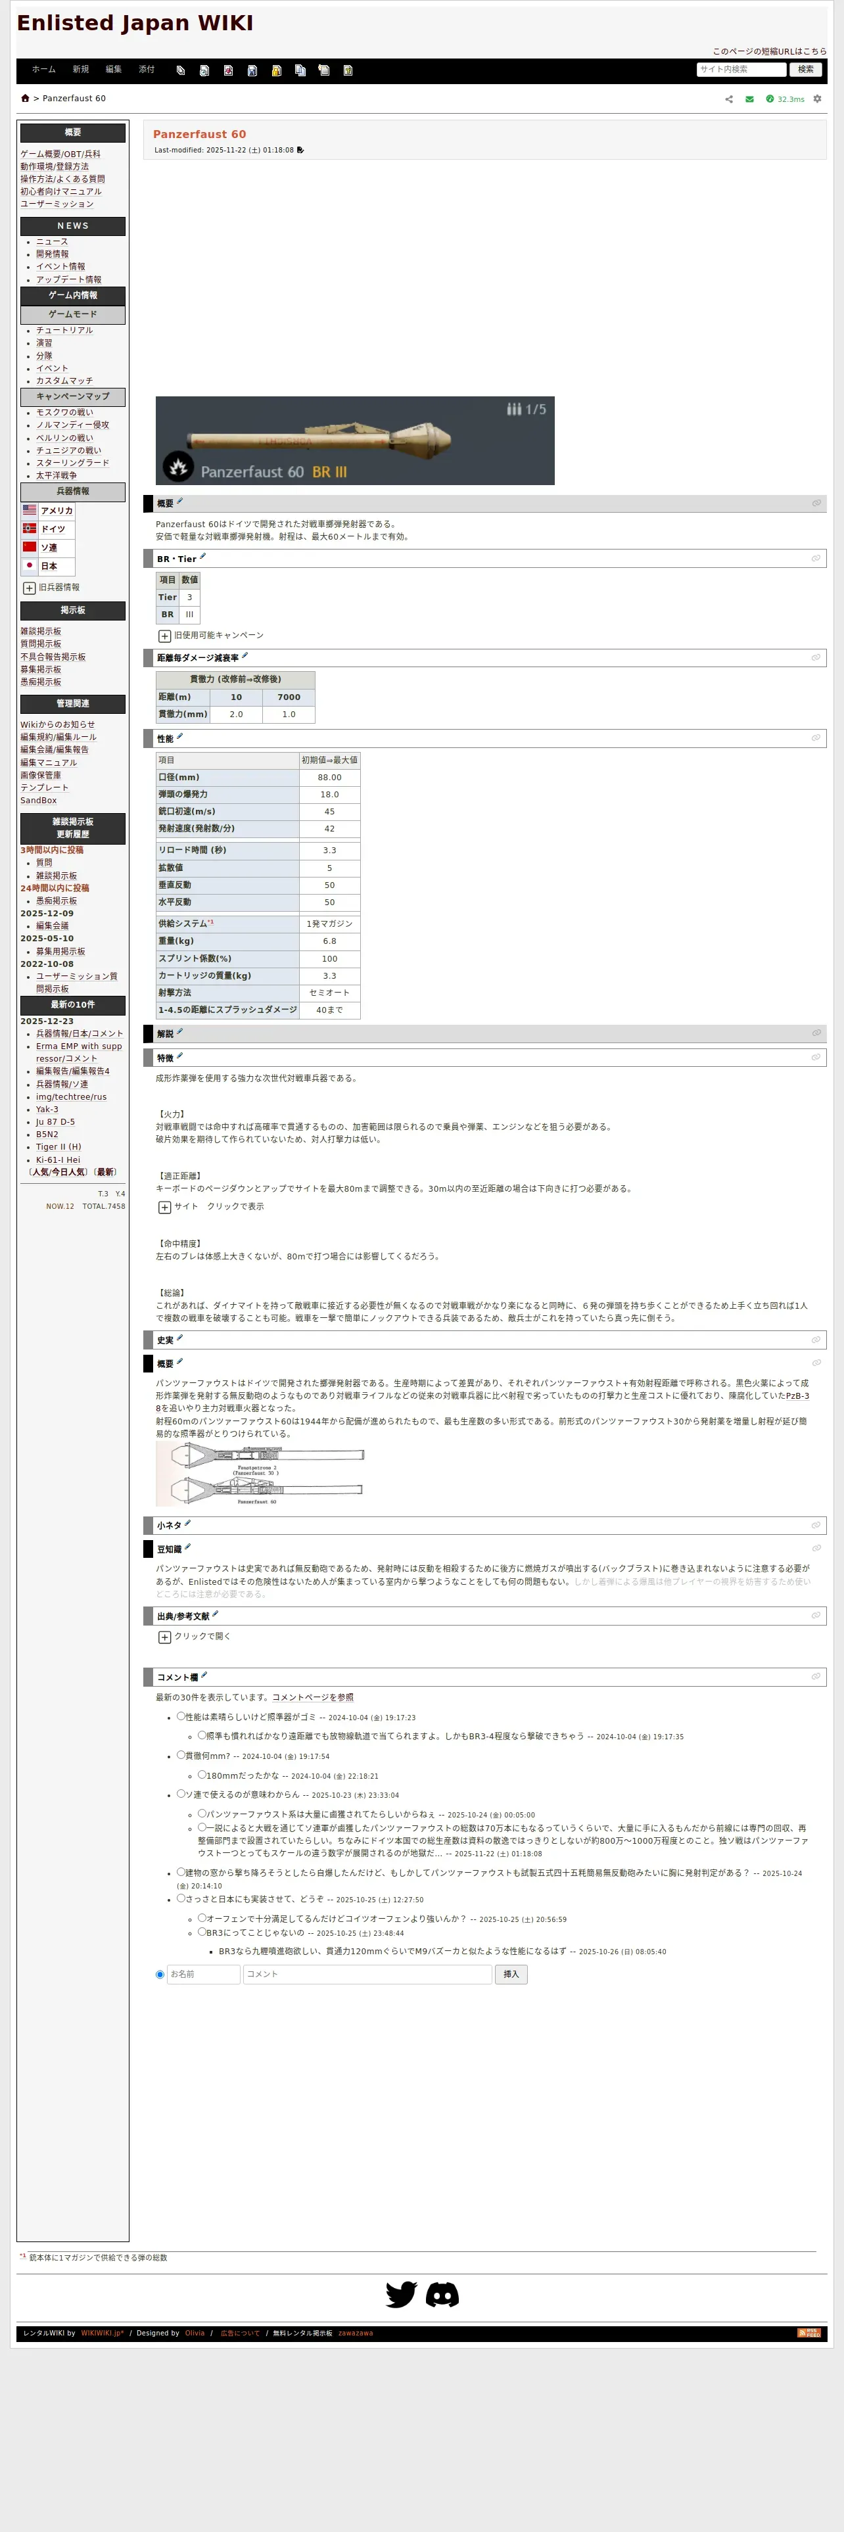
Task: Click the share icon near page timing
Action: point(729,99)
